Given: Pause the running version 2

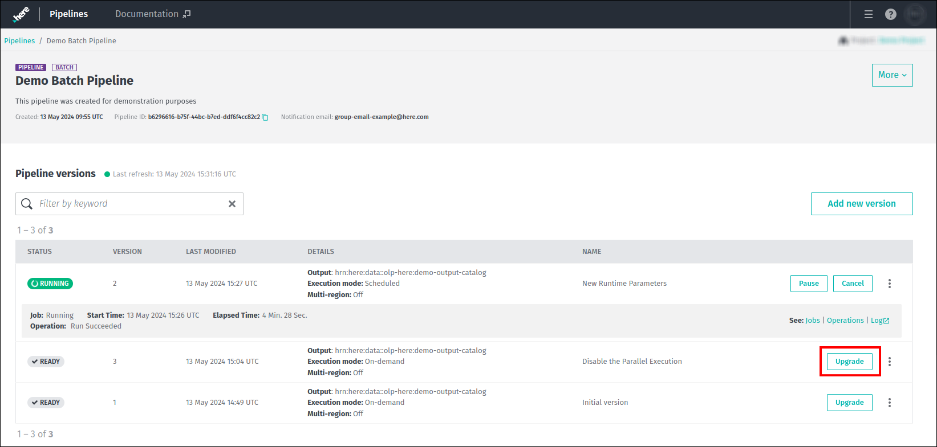Looking at the screenshot, I should pos(809,284).
